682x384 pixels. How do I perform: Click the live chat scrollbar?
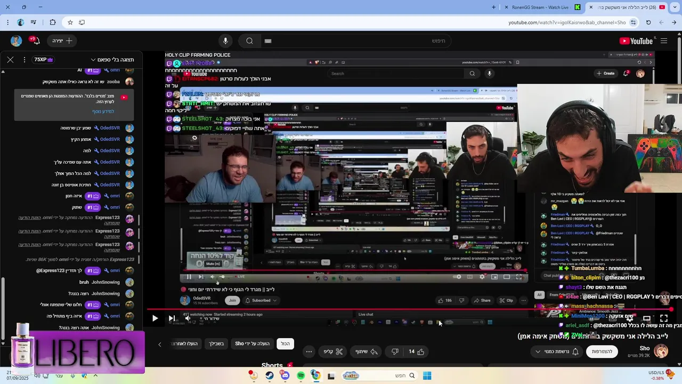pyautogui.click(x=3, y=309)
